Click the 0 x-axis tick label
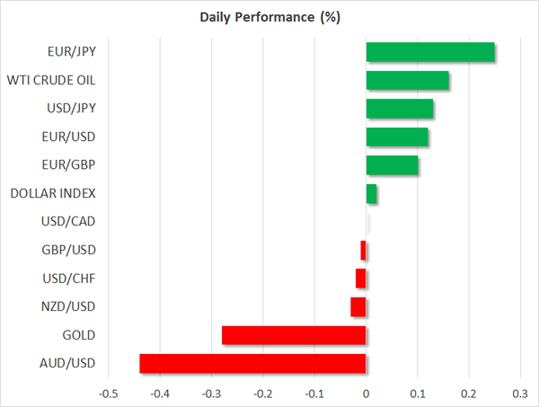539x407 pixels. click(367, 394)
